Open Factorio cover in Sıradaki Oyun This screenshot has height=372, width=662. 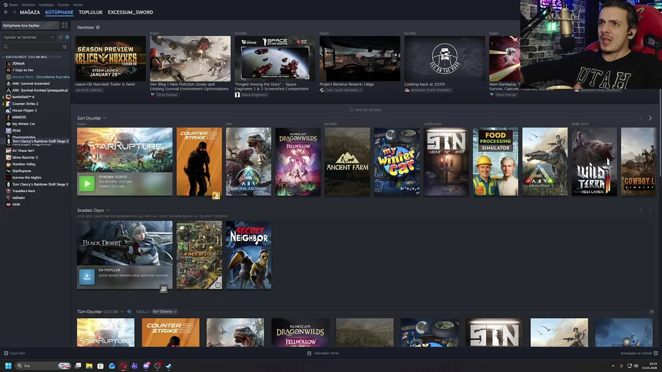pos(199,255)
